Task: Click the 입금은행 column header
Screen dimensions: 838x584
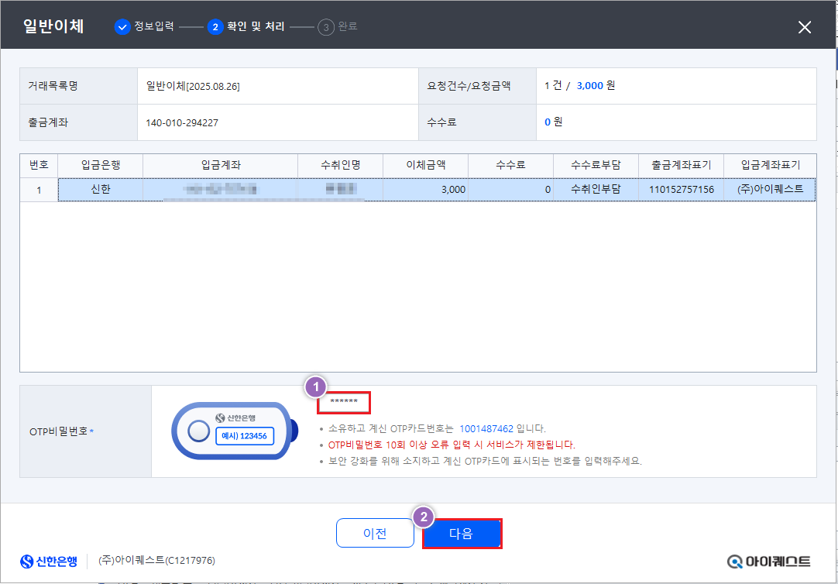Action: pyautogui.click(x=101, y=165)
